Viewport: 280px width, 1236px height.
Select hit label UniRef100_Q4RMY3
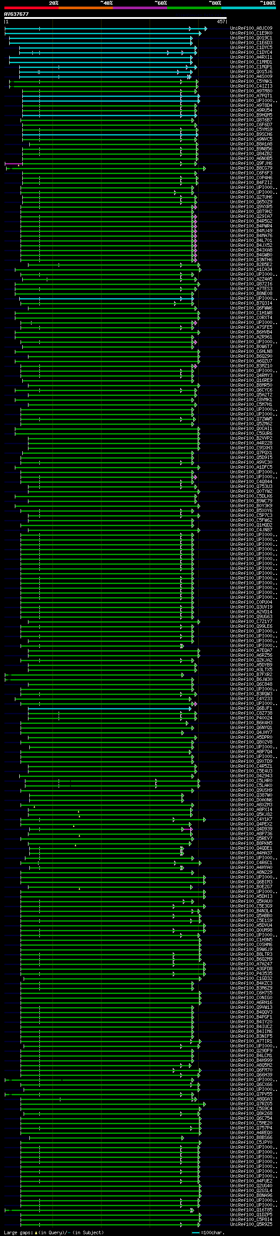(x=251, y=376)
